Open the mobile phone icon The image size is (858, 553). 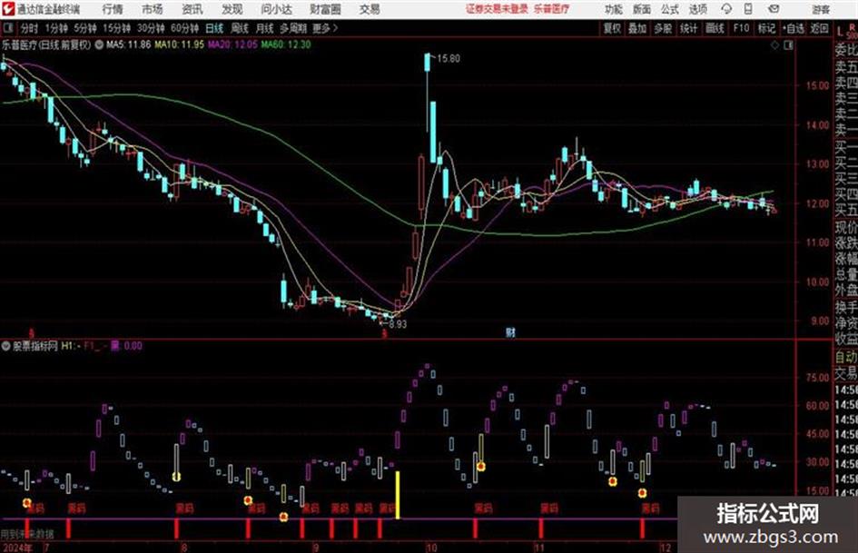pyautogui.click(x=748, y=9)
